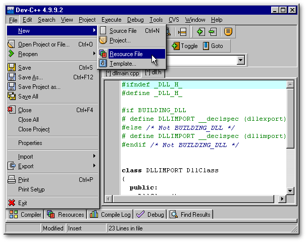Click the Export icon in File menu

click(x=12, y=166)
